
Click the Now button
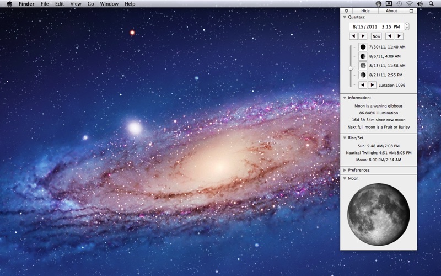376,36
